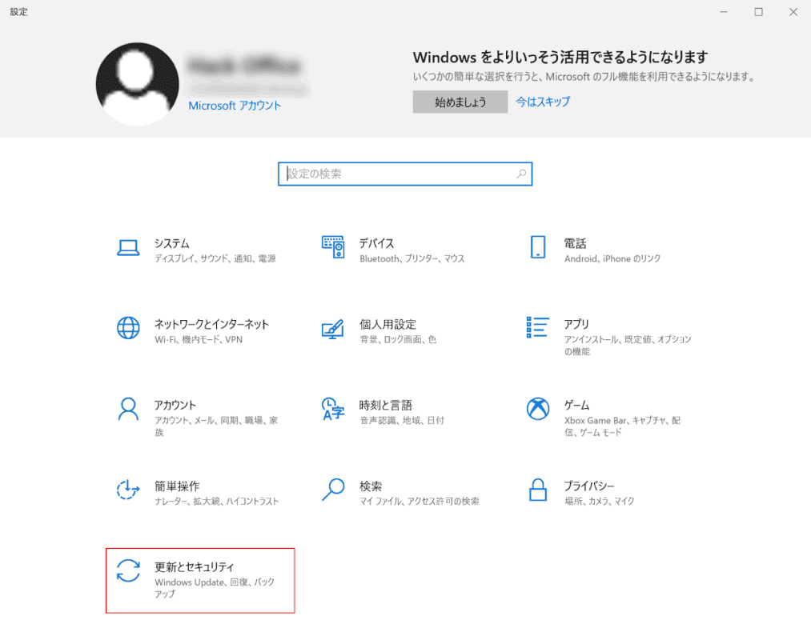Select the デバイス category title
The image size is (811, 640).
click(376, 243)
